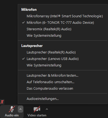The width and height of the screenshot is (108, 118).
Task: Choose Das Computeraudio verlassen
Action: click(62, 89)
